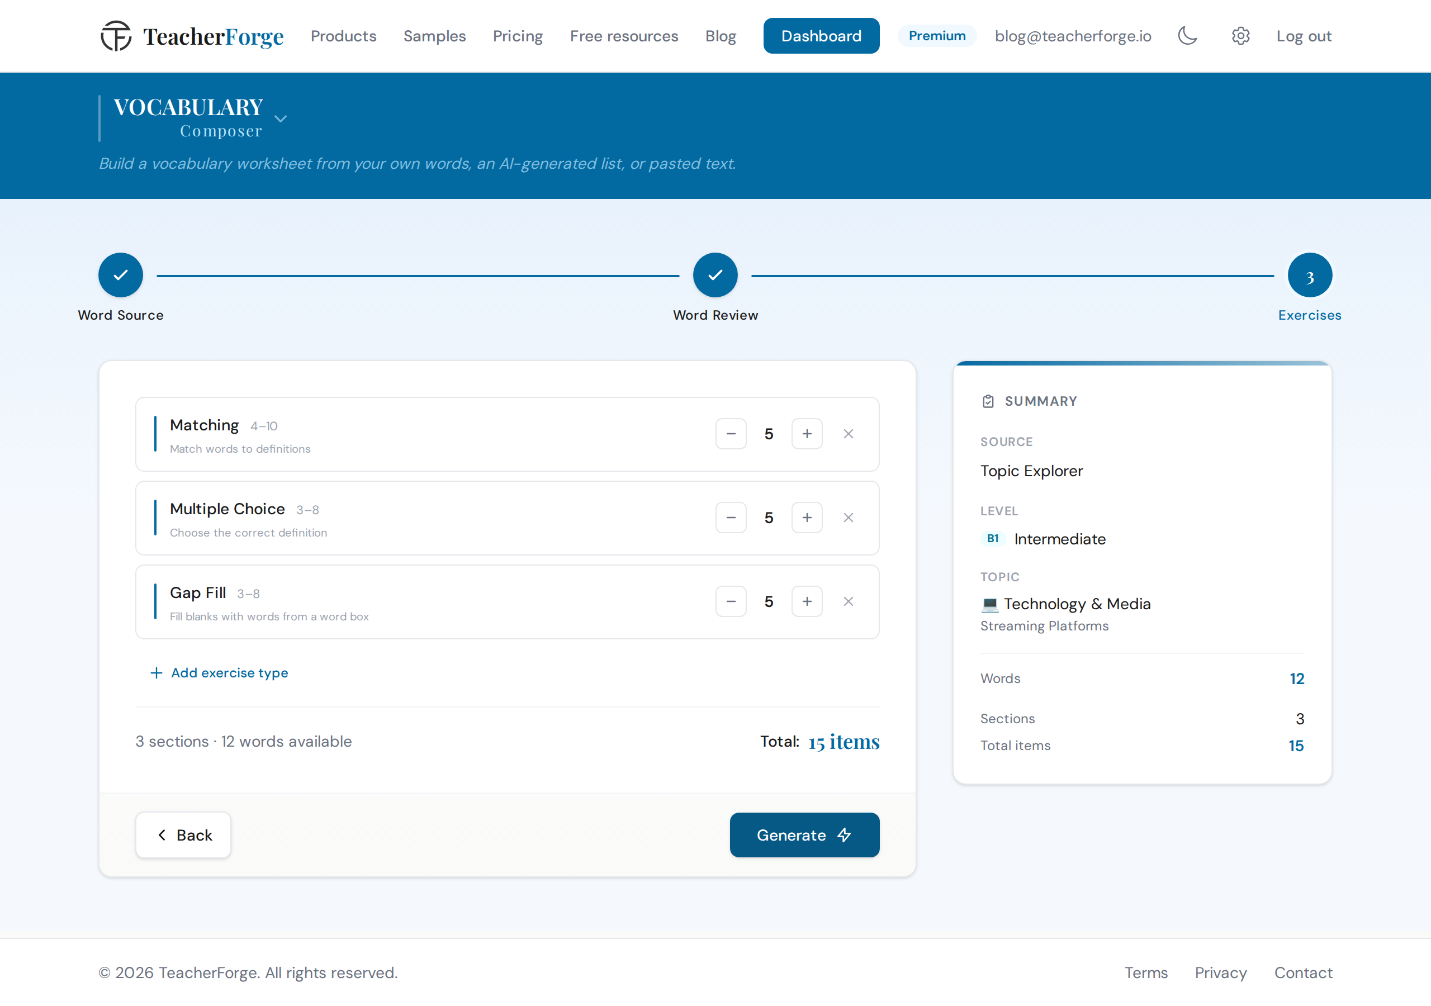Image resolution: width=1431 pixels, height=1006 pixels.
Task: Remove the Matching exercise section
Action: pyautogui.click(x=848, y=434)
